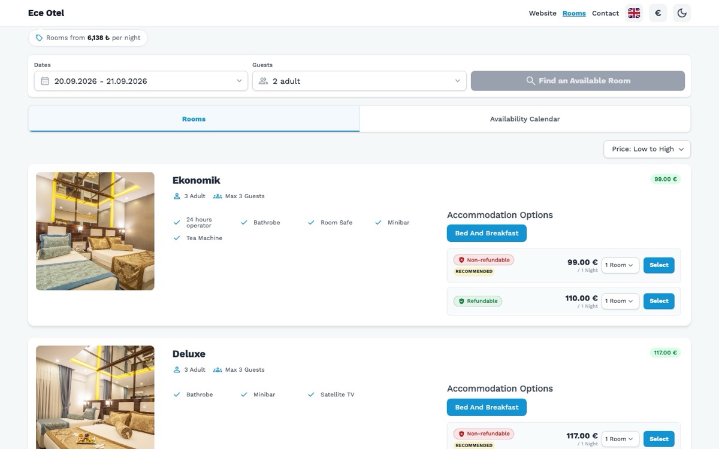719x449 pixels.
Task: Open the language selector UK flag
Action: (x=634, y=13)
